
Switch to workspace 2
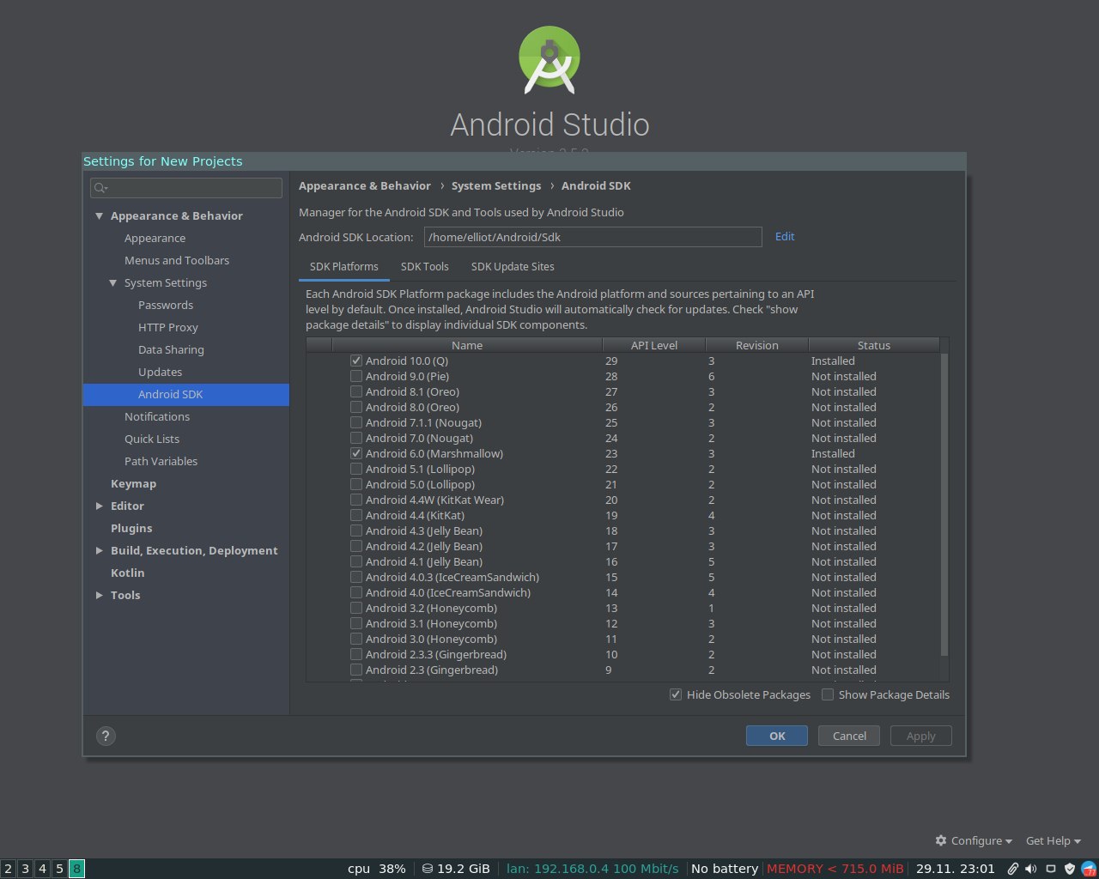[9, 869]
